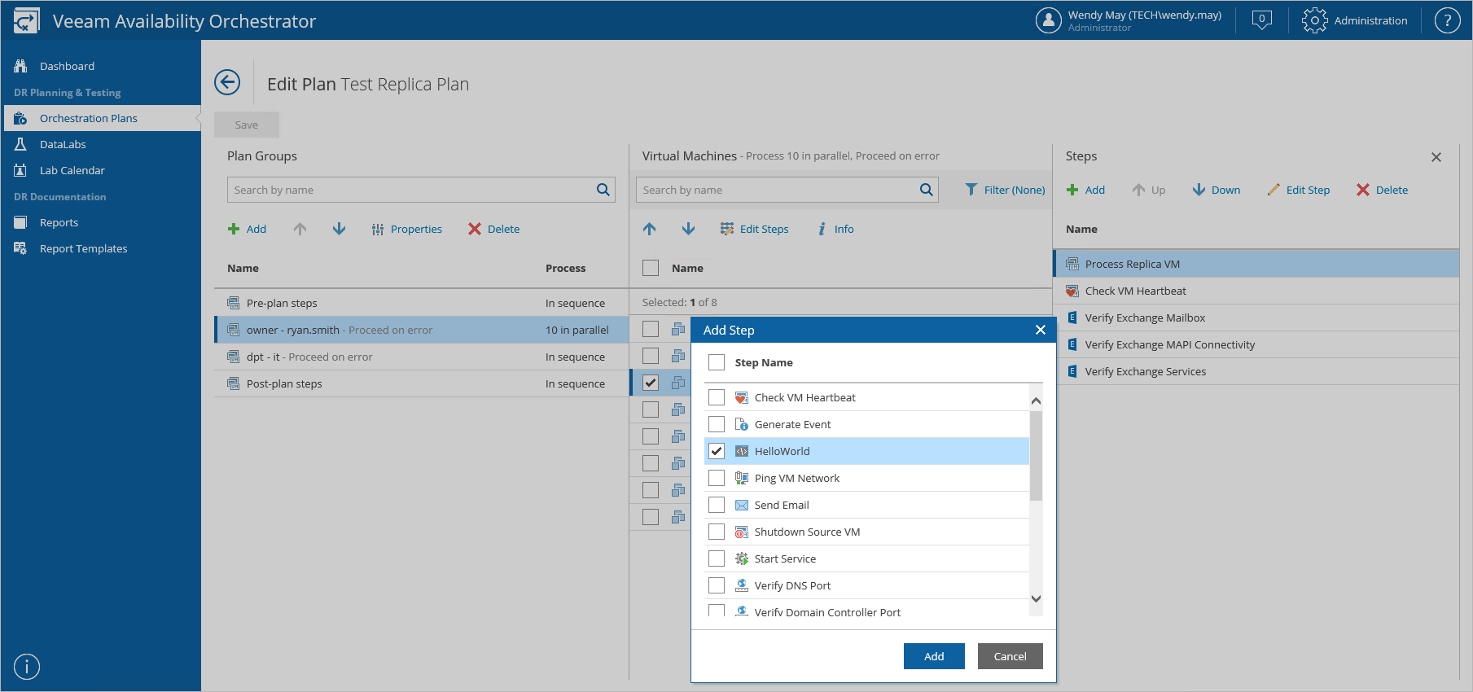Move the plan group down with arrow
The width and height of the screenshot is (1473, 692).
click(x=339, y=229)
